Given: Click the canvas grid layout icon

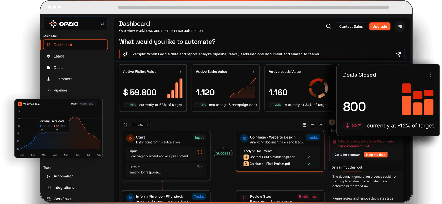Looking at the screenshot, I should click(x=305, y=125).
